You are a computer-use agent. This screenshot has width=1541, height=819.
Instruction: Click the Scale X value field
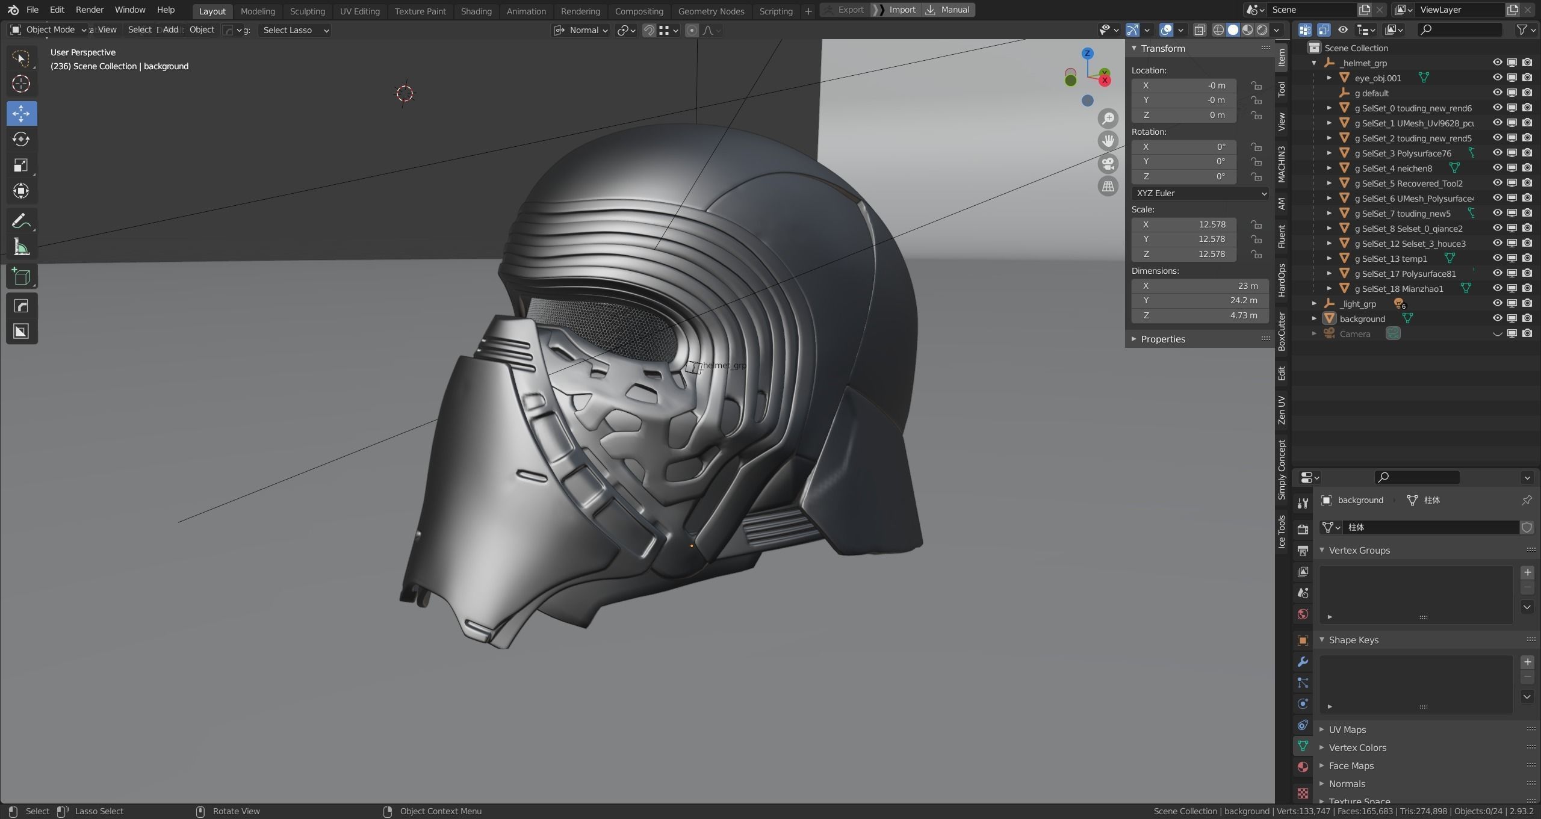(x=1183, y=224)
